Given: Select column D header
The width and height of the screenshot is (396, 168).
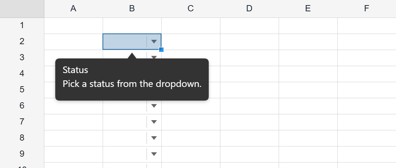Looking at the screenshot, I should click(249, 9).
